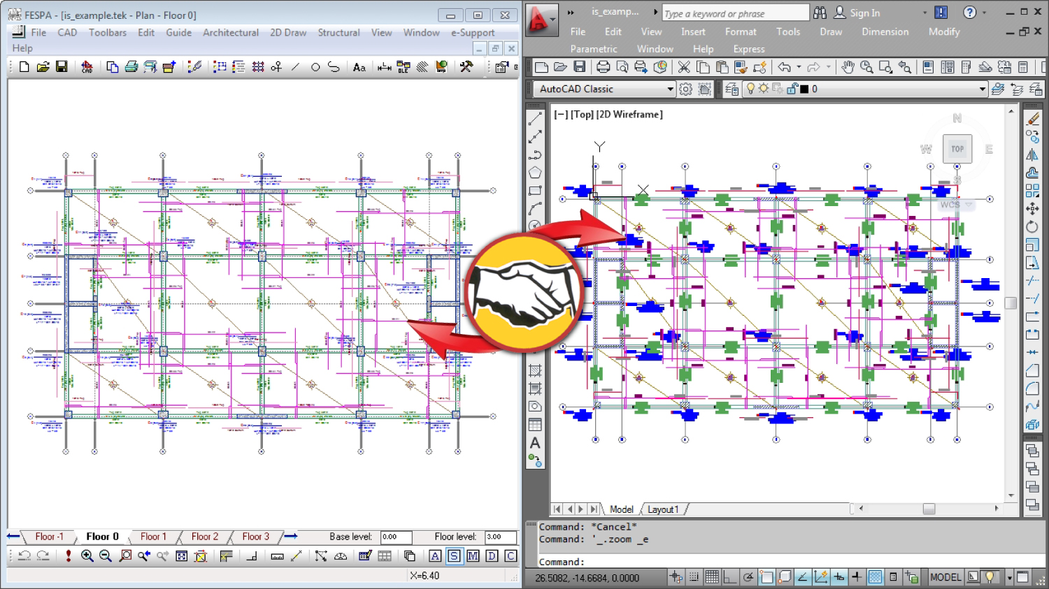Viewport: 1049px width, 589px height.
Task: Toggle the 'C' layer button in FESPA
Action: [x=511, y=556]
